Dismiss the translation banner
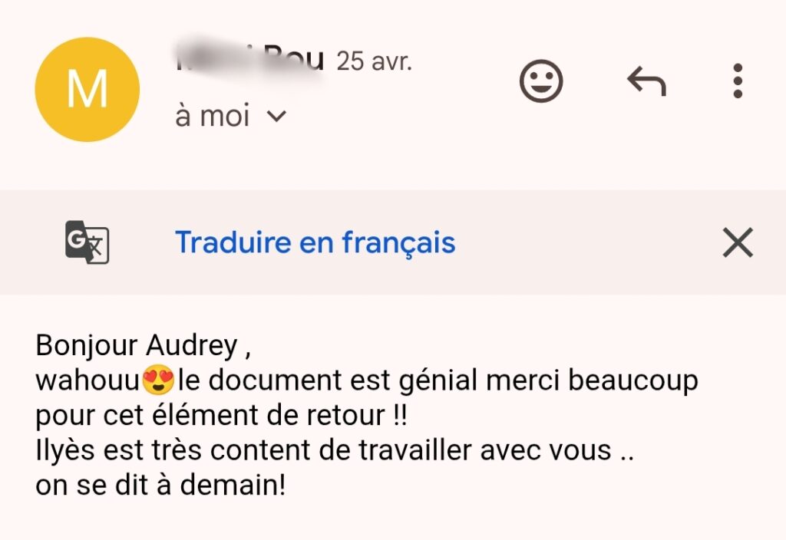This screenshot has width=786, height=540. coord(738,243)
